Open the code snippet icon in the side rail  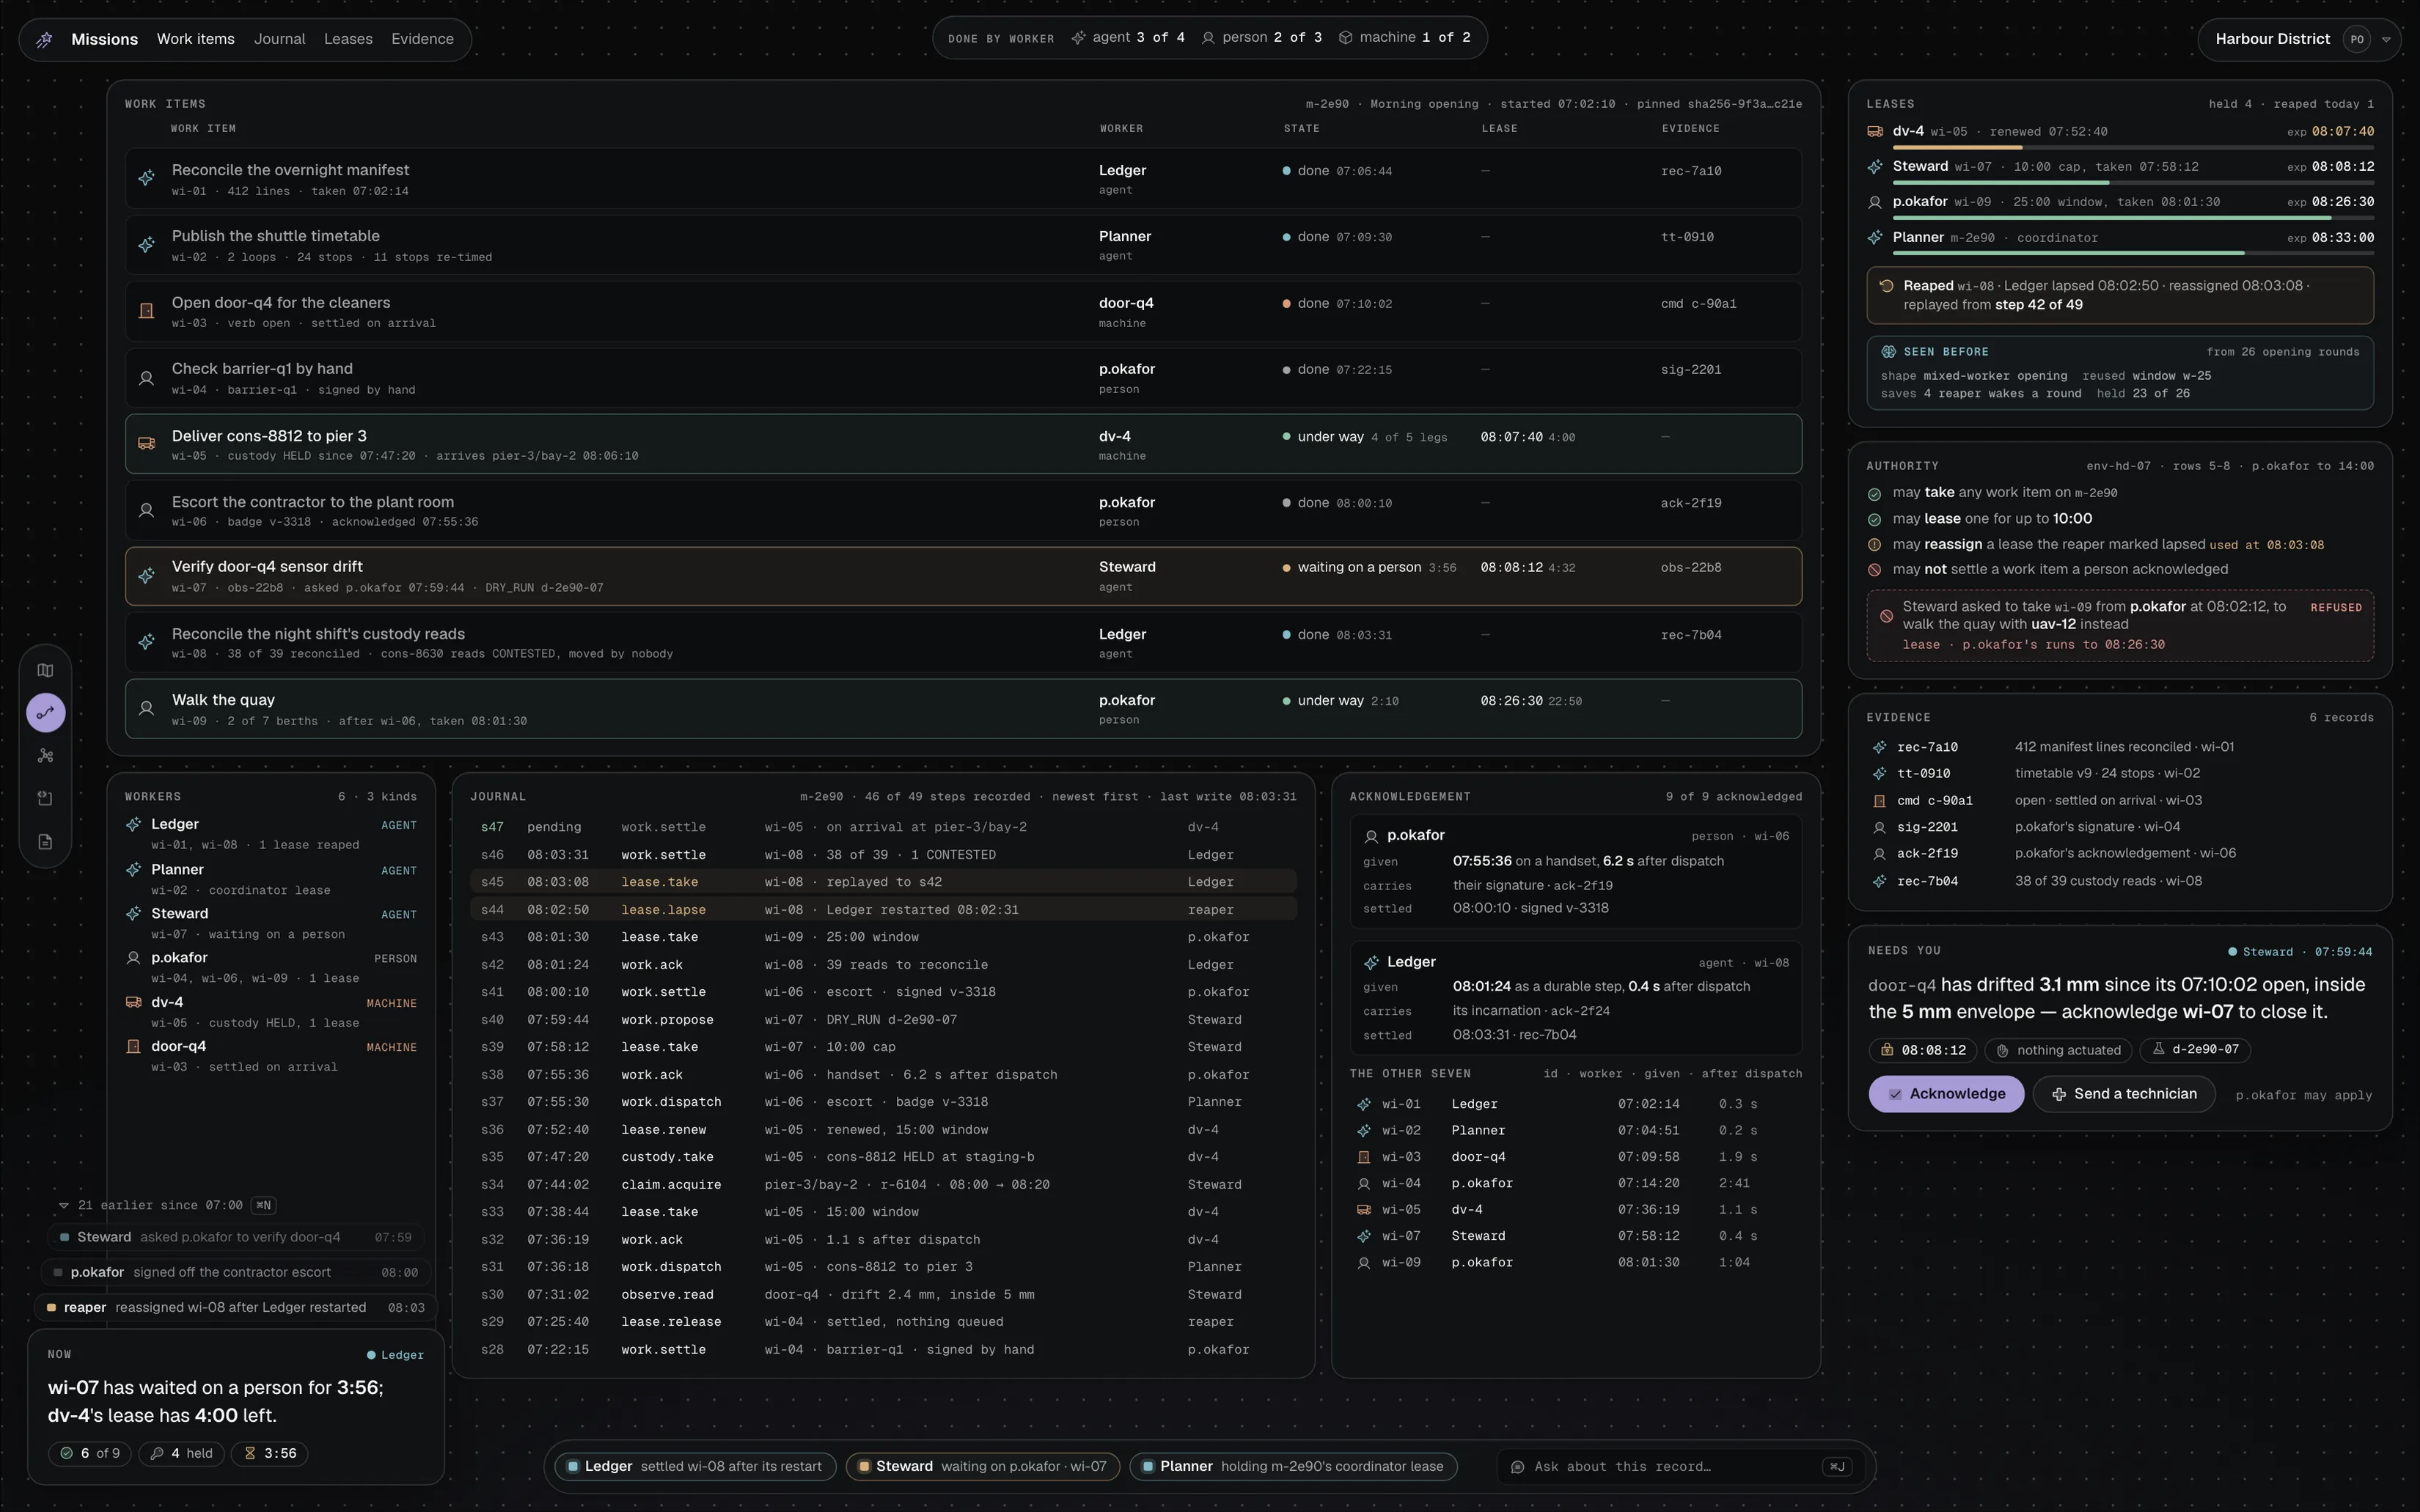coord(45,799)
